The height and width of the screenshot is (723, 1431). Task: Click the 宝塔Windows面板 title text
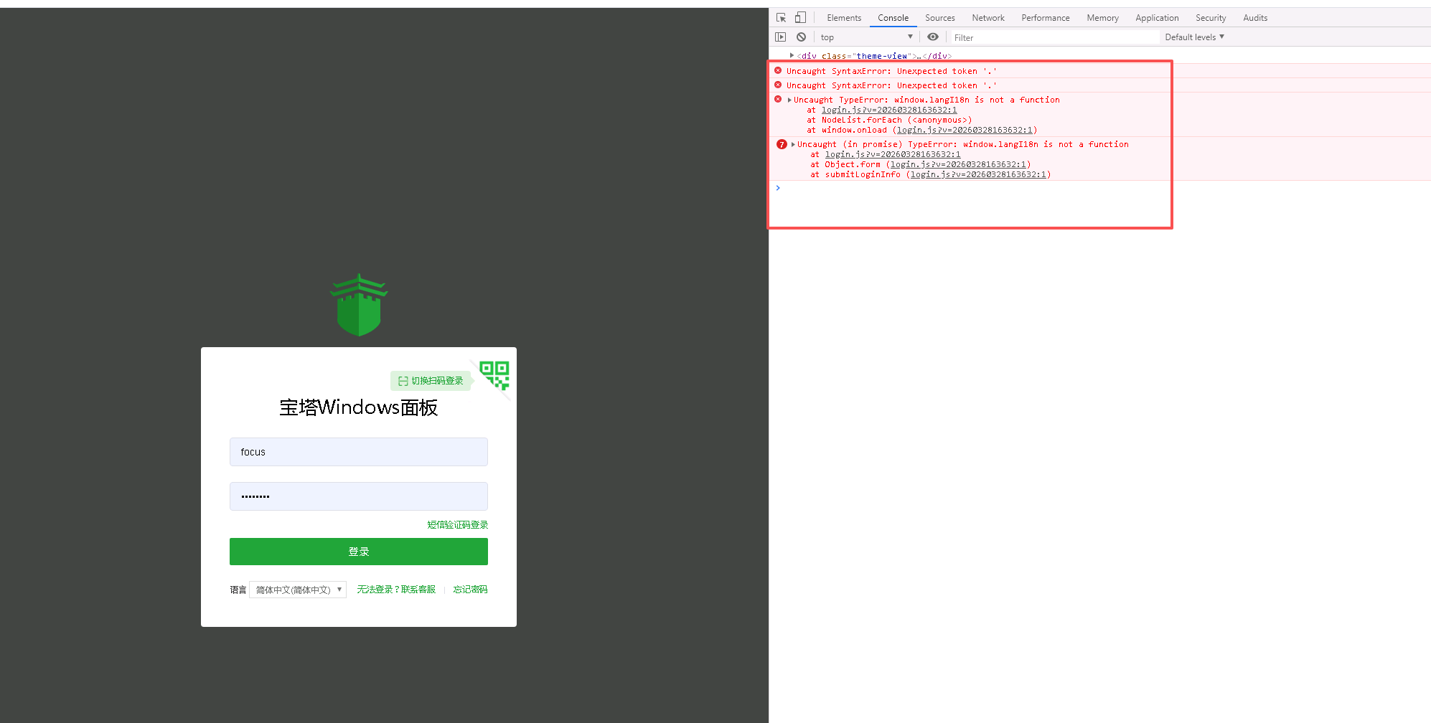359,407
